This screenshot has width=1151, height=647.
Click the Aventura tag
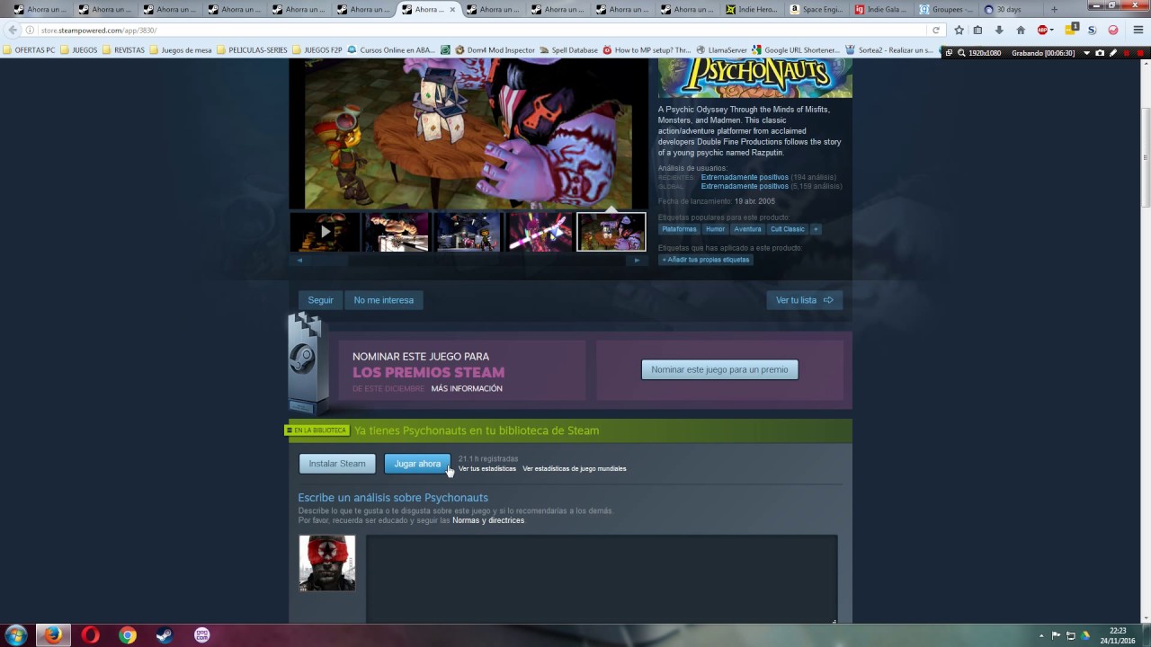click(x=747, y=229)
